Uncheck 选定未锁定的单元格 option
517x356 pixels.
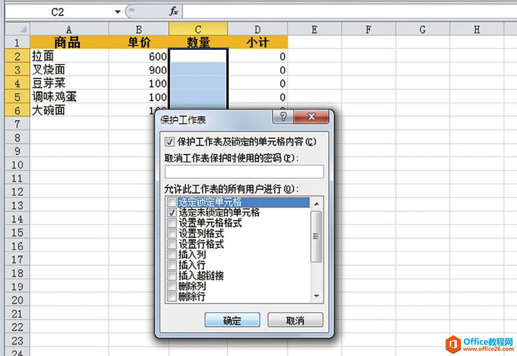coord(172,212)
